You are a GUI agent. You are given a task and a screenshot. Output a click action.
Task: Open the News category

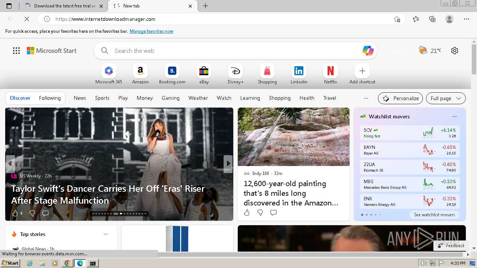80,98
